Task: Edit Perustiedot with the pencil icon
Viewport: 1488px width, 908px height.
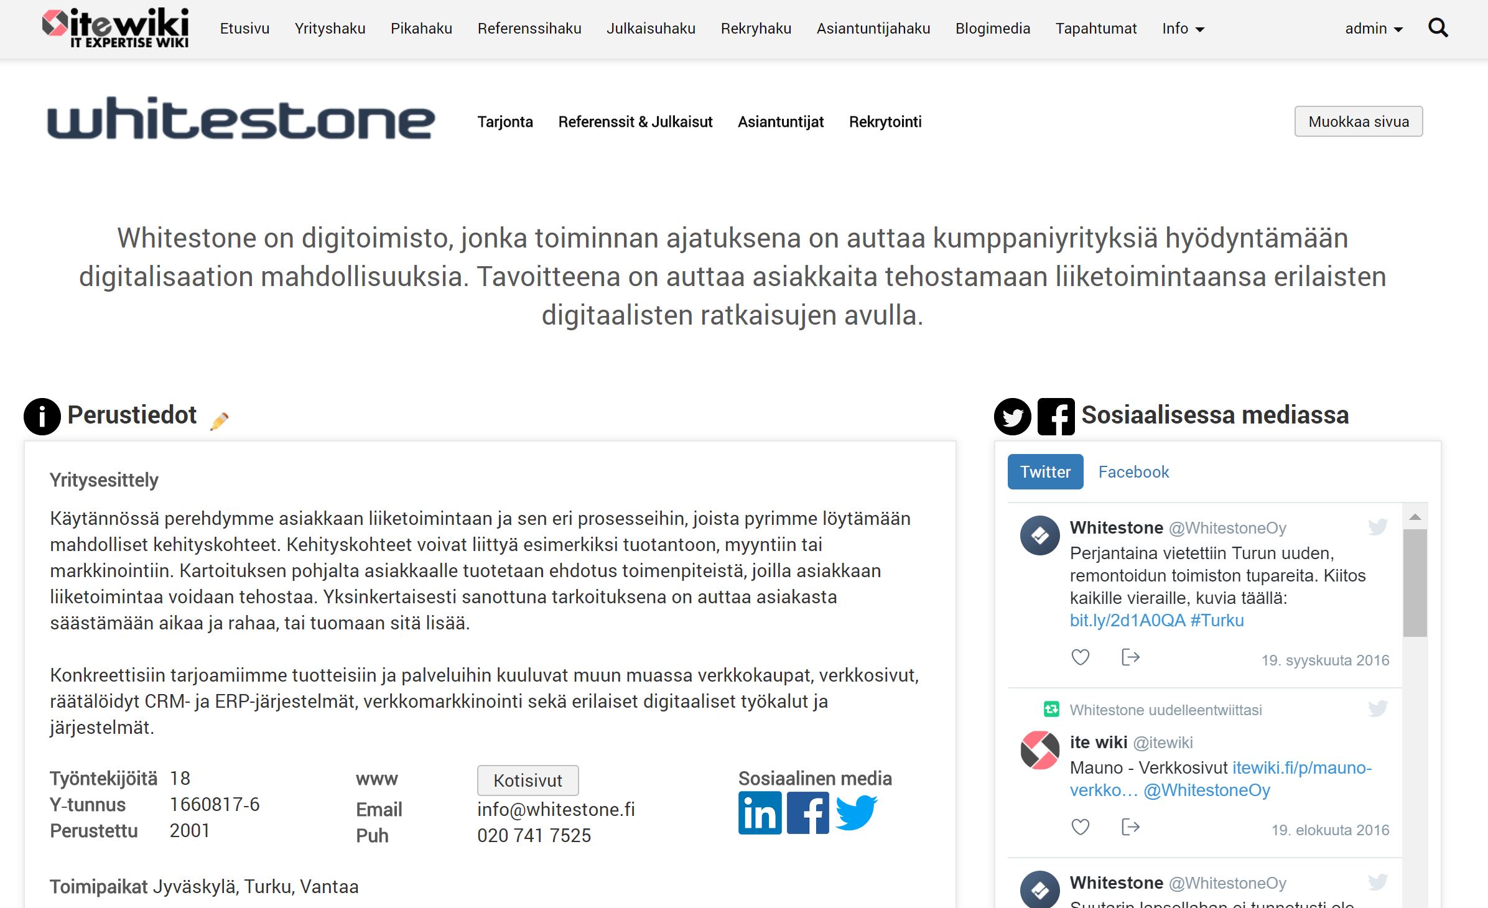Action: (220, 421)
